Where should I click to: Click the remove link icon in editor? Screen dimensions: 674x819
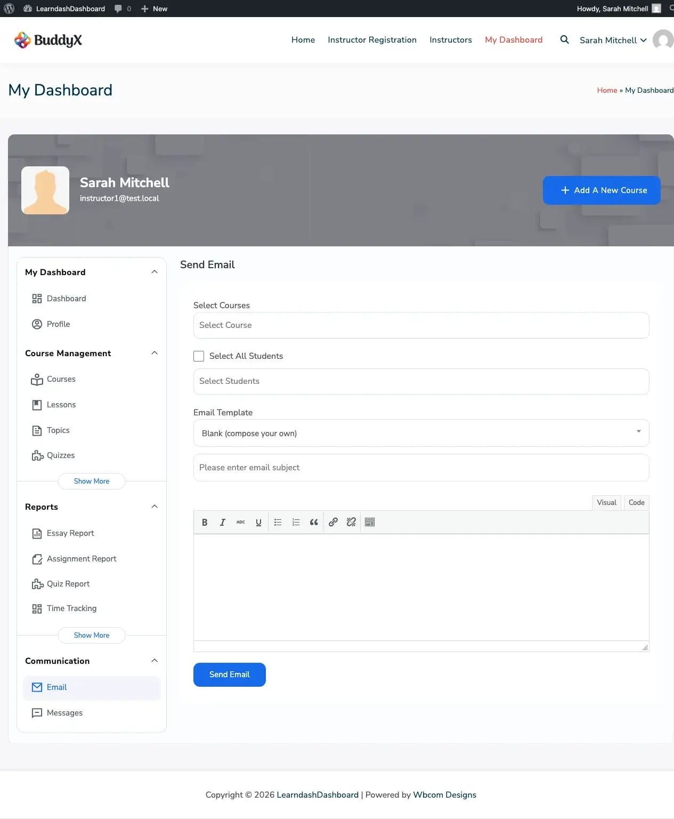351,522
